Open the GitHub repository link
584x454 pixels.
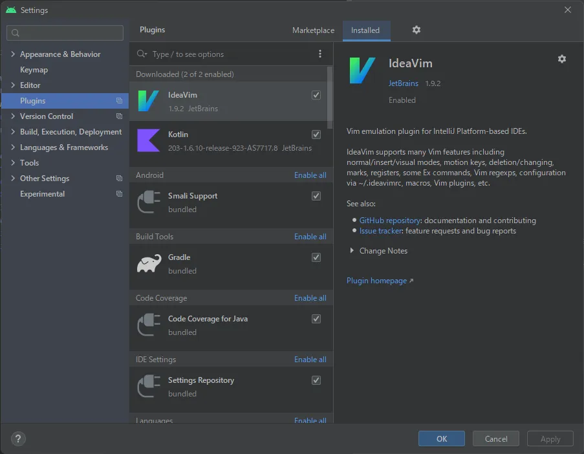click(389, 221)
